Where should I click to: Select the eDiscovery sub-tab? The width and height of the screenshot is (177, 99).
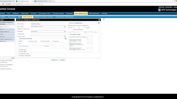[28, 17]
